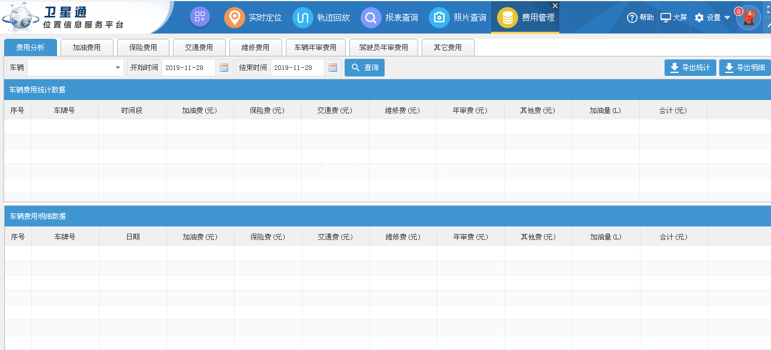Click the yellow cost management coins icon
The width and height of the screenshot is (771, 350).
coord(508,18)
